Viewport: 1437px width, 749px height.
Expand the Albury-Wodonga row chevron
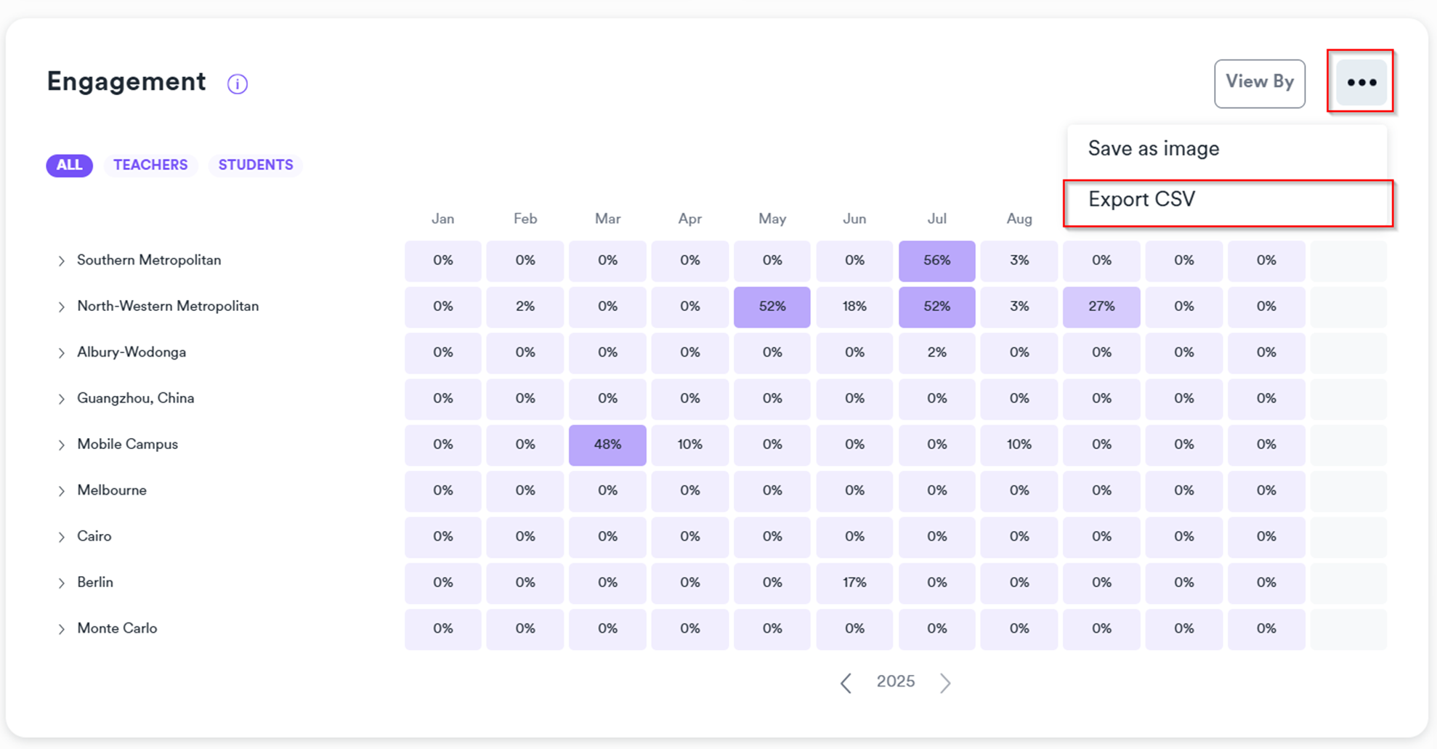pos(62,353)
